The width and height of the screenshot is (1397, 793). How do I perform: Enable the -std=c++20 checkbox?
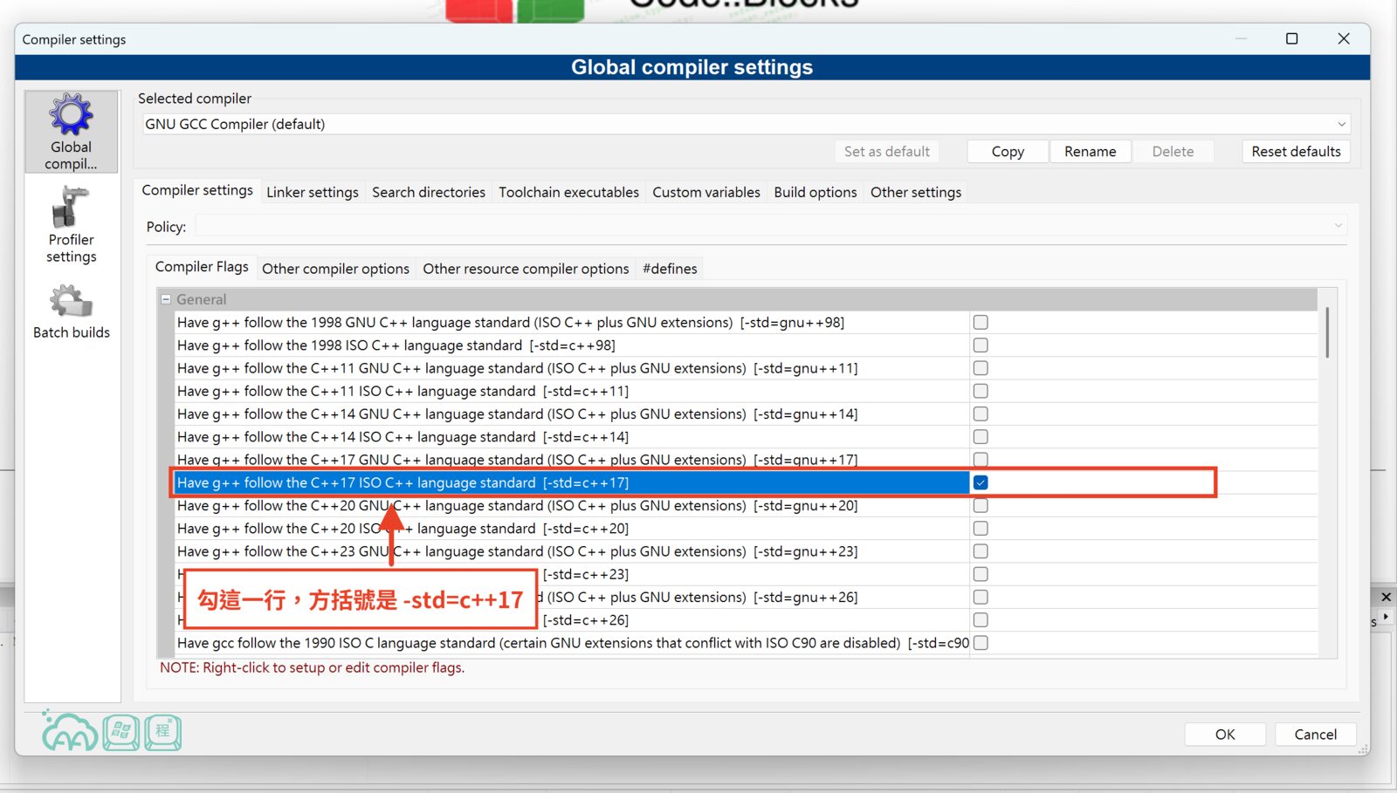[981, 528]
